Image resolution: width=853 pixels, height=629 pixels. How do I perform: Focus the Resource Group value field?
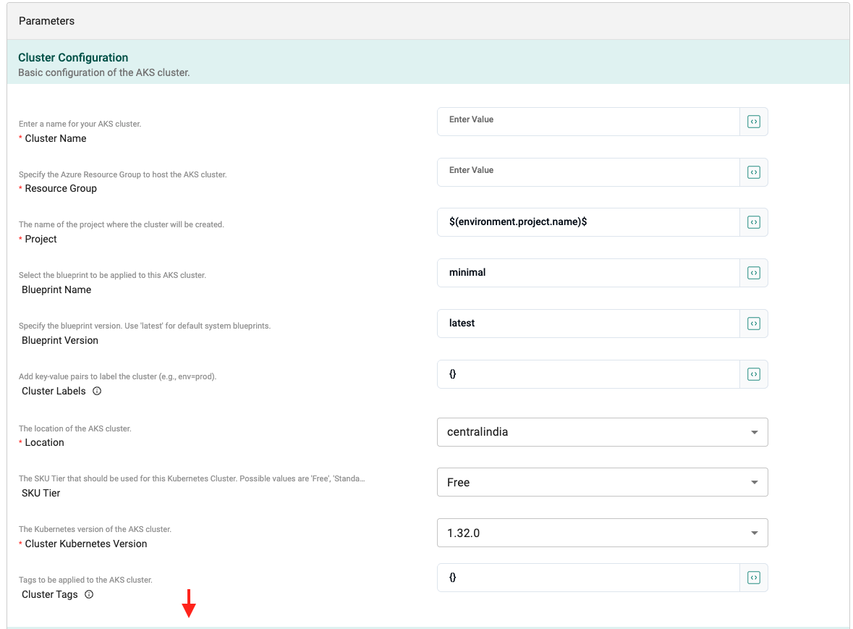coord(587,172)
